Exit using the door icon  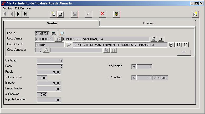coord(117,14)
